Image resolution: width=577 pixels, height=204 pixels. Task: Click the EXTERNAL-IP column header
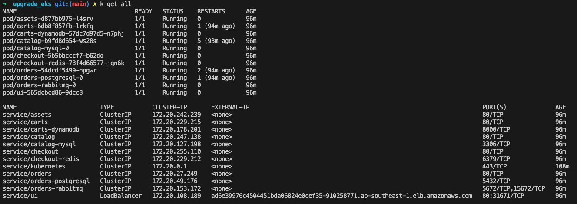pyautogui.click(x=230, y=107)
